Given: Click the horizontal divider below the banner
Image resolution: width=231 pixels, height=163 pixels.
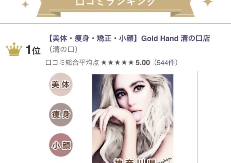Looking at the screenshot, I should [x=115, y=23].
